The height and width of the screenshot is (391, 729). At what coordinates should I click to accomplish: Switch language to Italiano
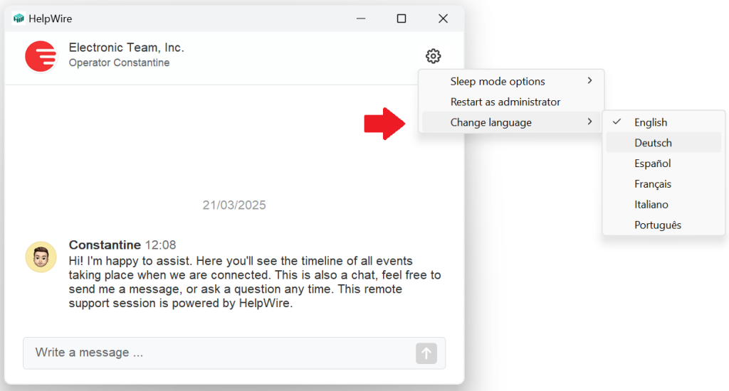click(x=664, y=204)
